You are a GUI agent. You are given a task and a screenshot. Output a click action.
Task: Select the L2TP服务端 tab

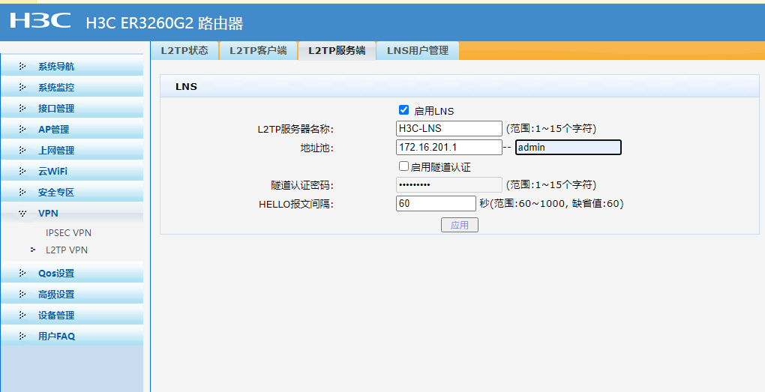[x=337, y=51]
